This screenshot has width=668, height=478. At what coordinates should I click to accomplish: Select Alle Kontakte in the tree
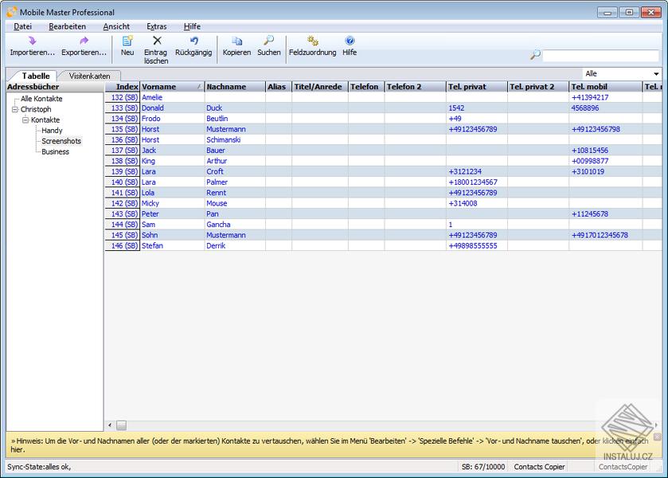(x=41, y=99)
